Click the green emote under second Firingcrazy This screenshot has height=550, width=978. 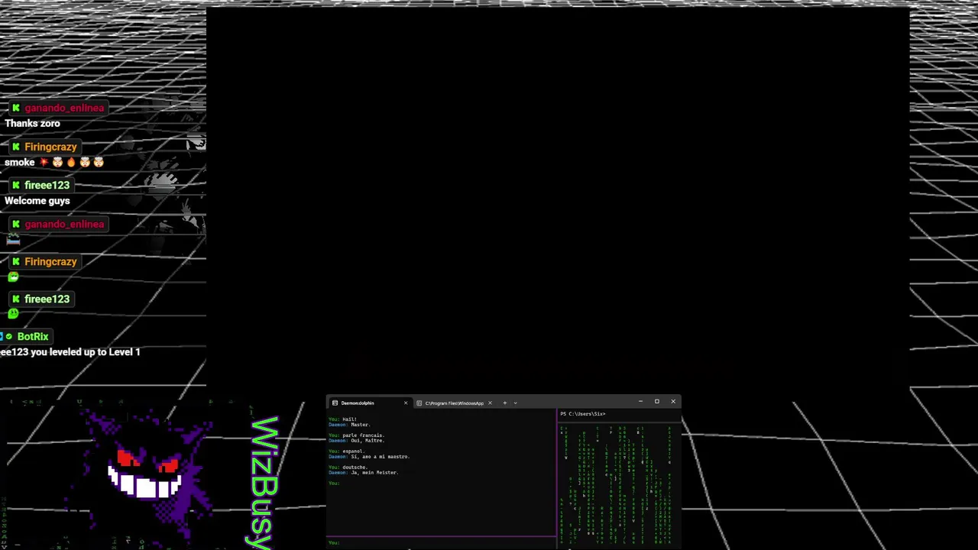click(13, 277)
